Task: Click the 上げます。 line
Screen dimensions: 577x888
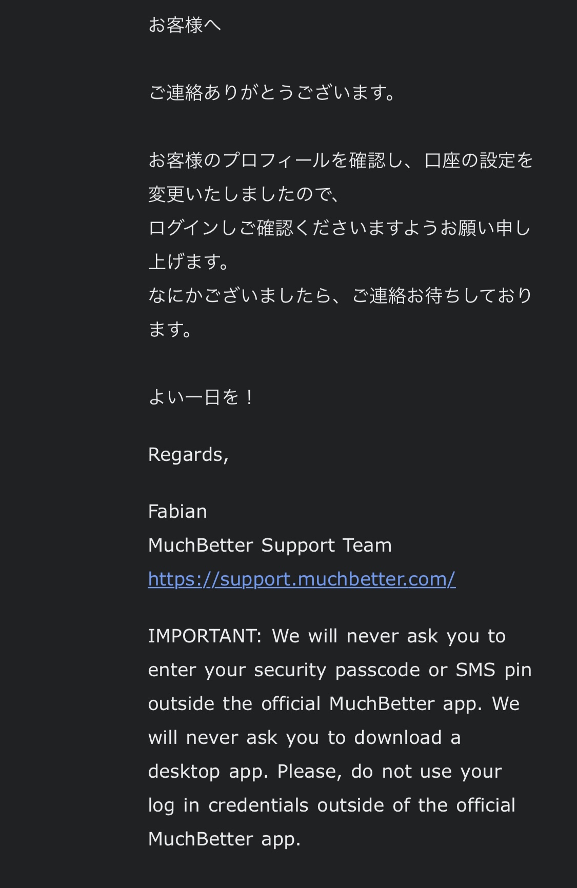Action: click(x=189, y=262)
